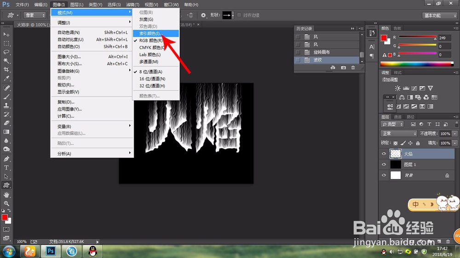This screenshot has height=258, width=460.
Task: Hide the 图层 1 layer
Action: (x=384, y=165)
